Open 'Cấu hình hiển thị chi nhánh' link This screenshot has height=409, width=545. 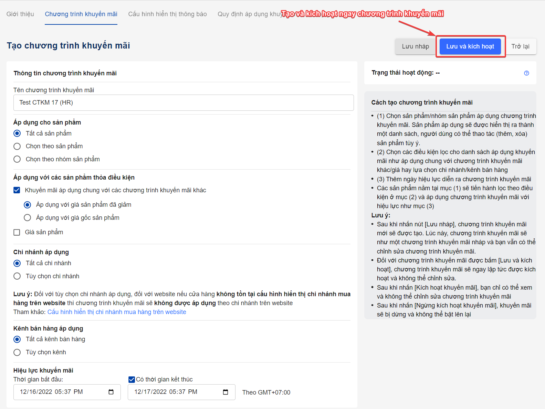click(x=117, y=312)
